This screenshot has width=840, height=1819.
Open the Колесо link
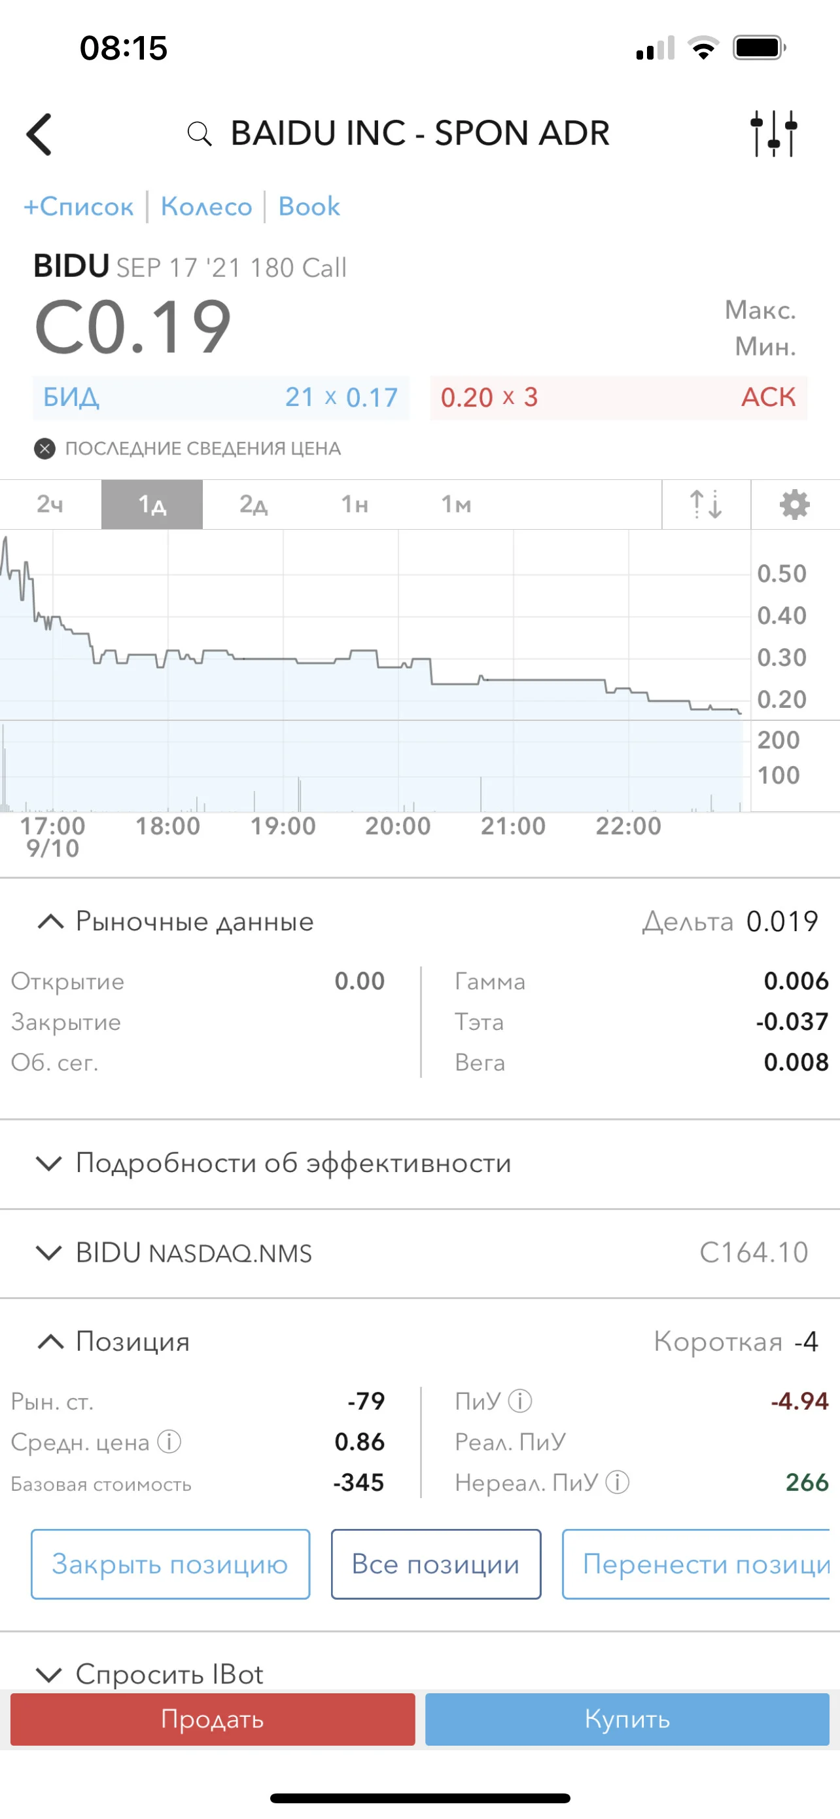coord(206,206)
